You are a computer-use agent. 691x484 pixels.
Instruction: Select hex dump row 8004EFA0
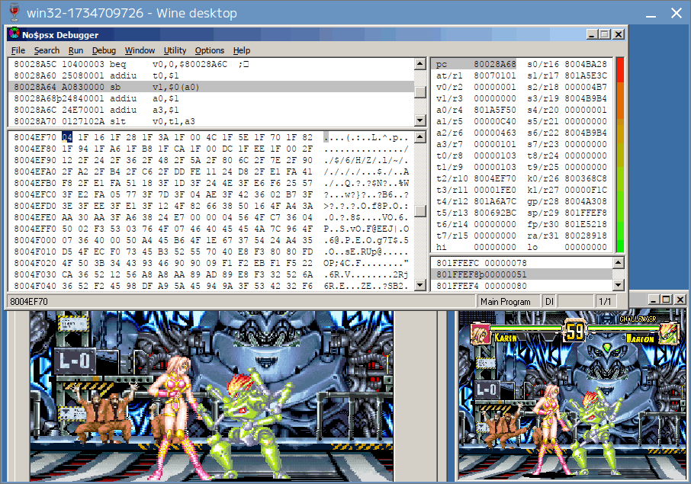click(211, 171)
